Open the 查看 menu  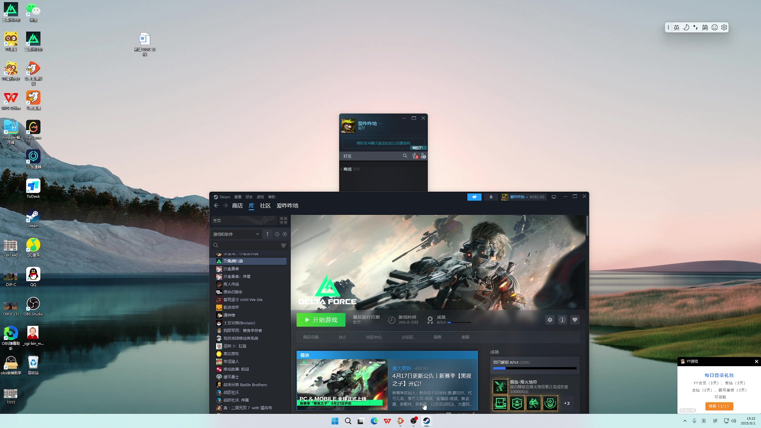238,197
